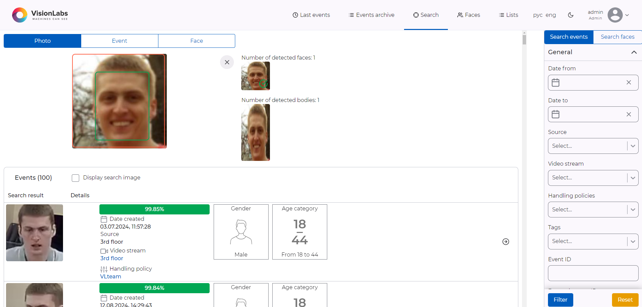Clear the Date to field with the X
Viewport: 642px width, 307px height.
click(x=629, y=114)
